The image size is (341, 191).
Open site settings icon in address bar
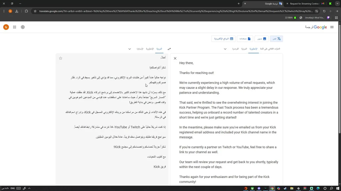click(x=316, y=11)
